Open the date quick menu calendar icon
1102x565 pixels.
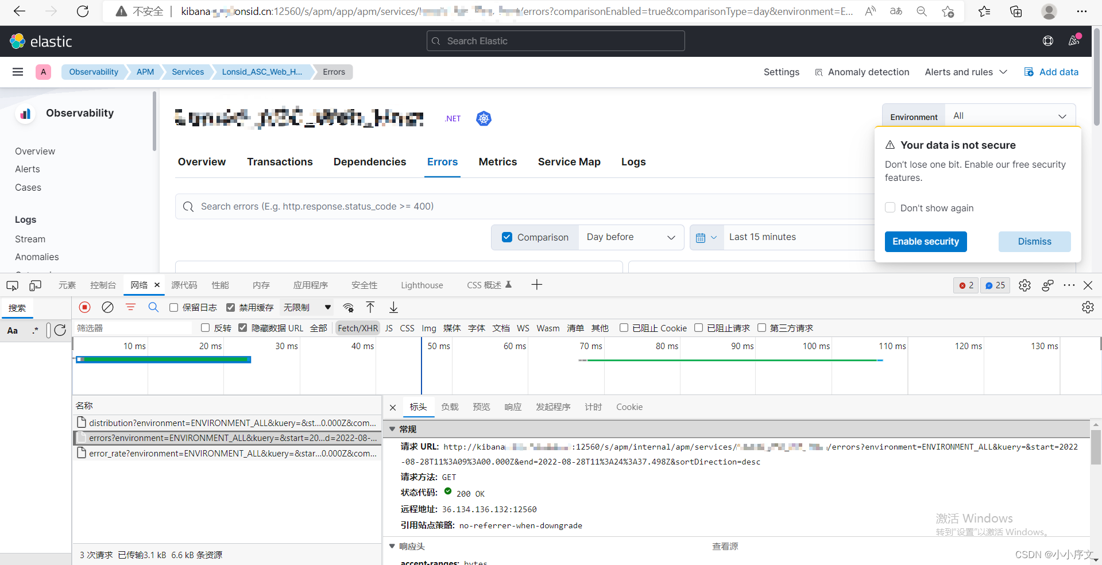click(706, 237)
